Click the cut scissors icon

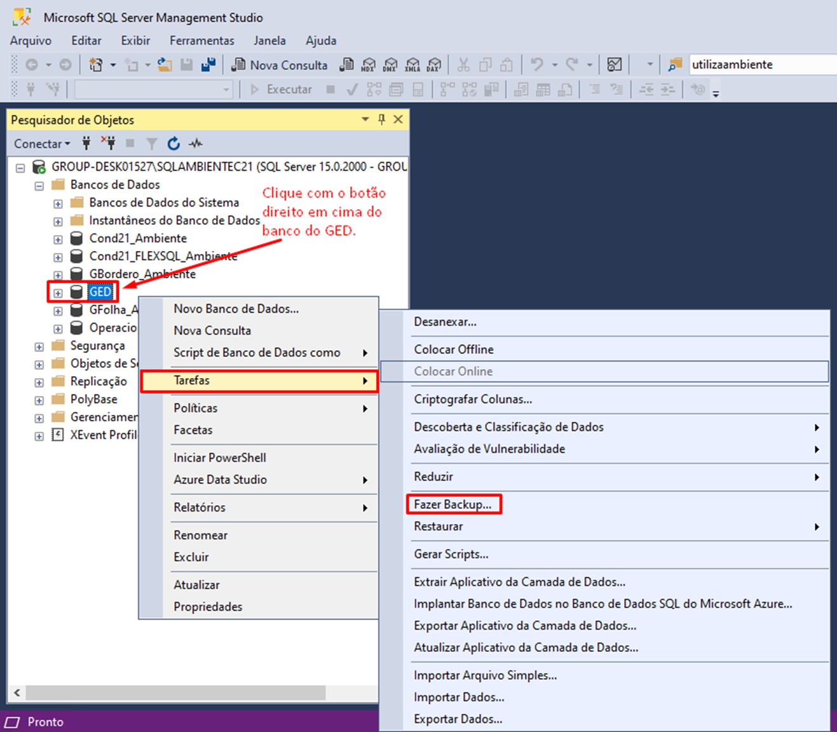tap(463, 65)
